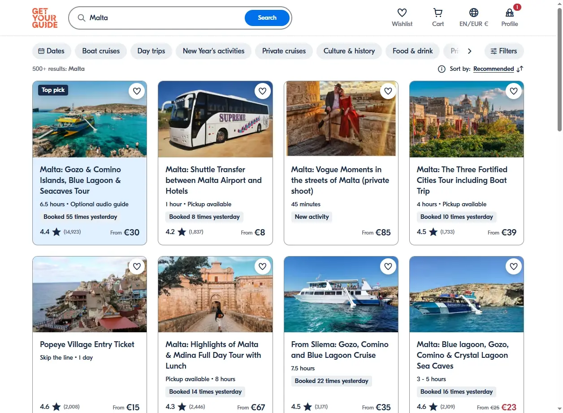Click the 'From €85' price

coord(377,232)
